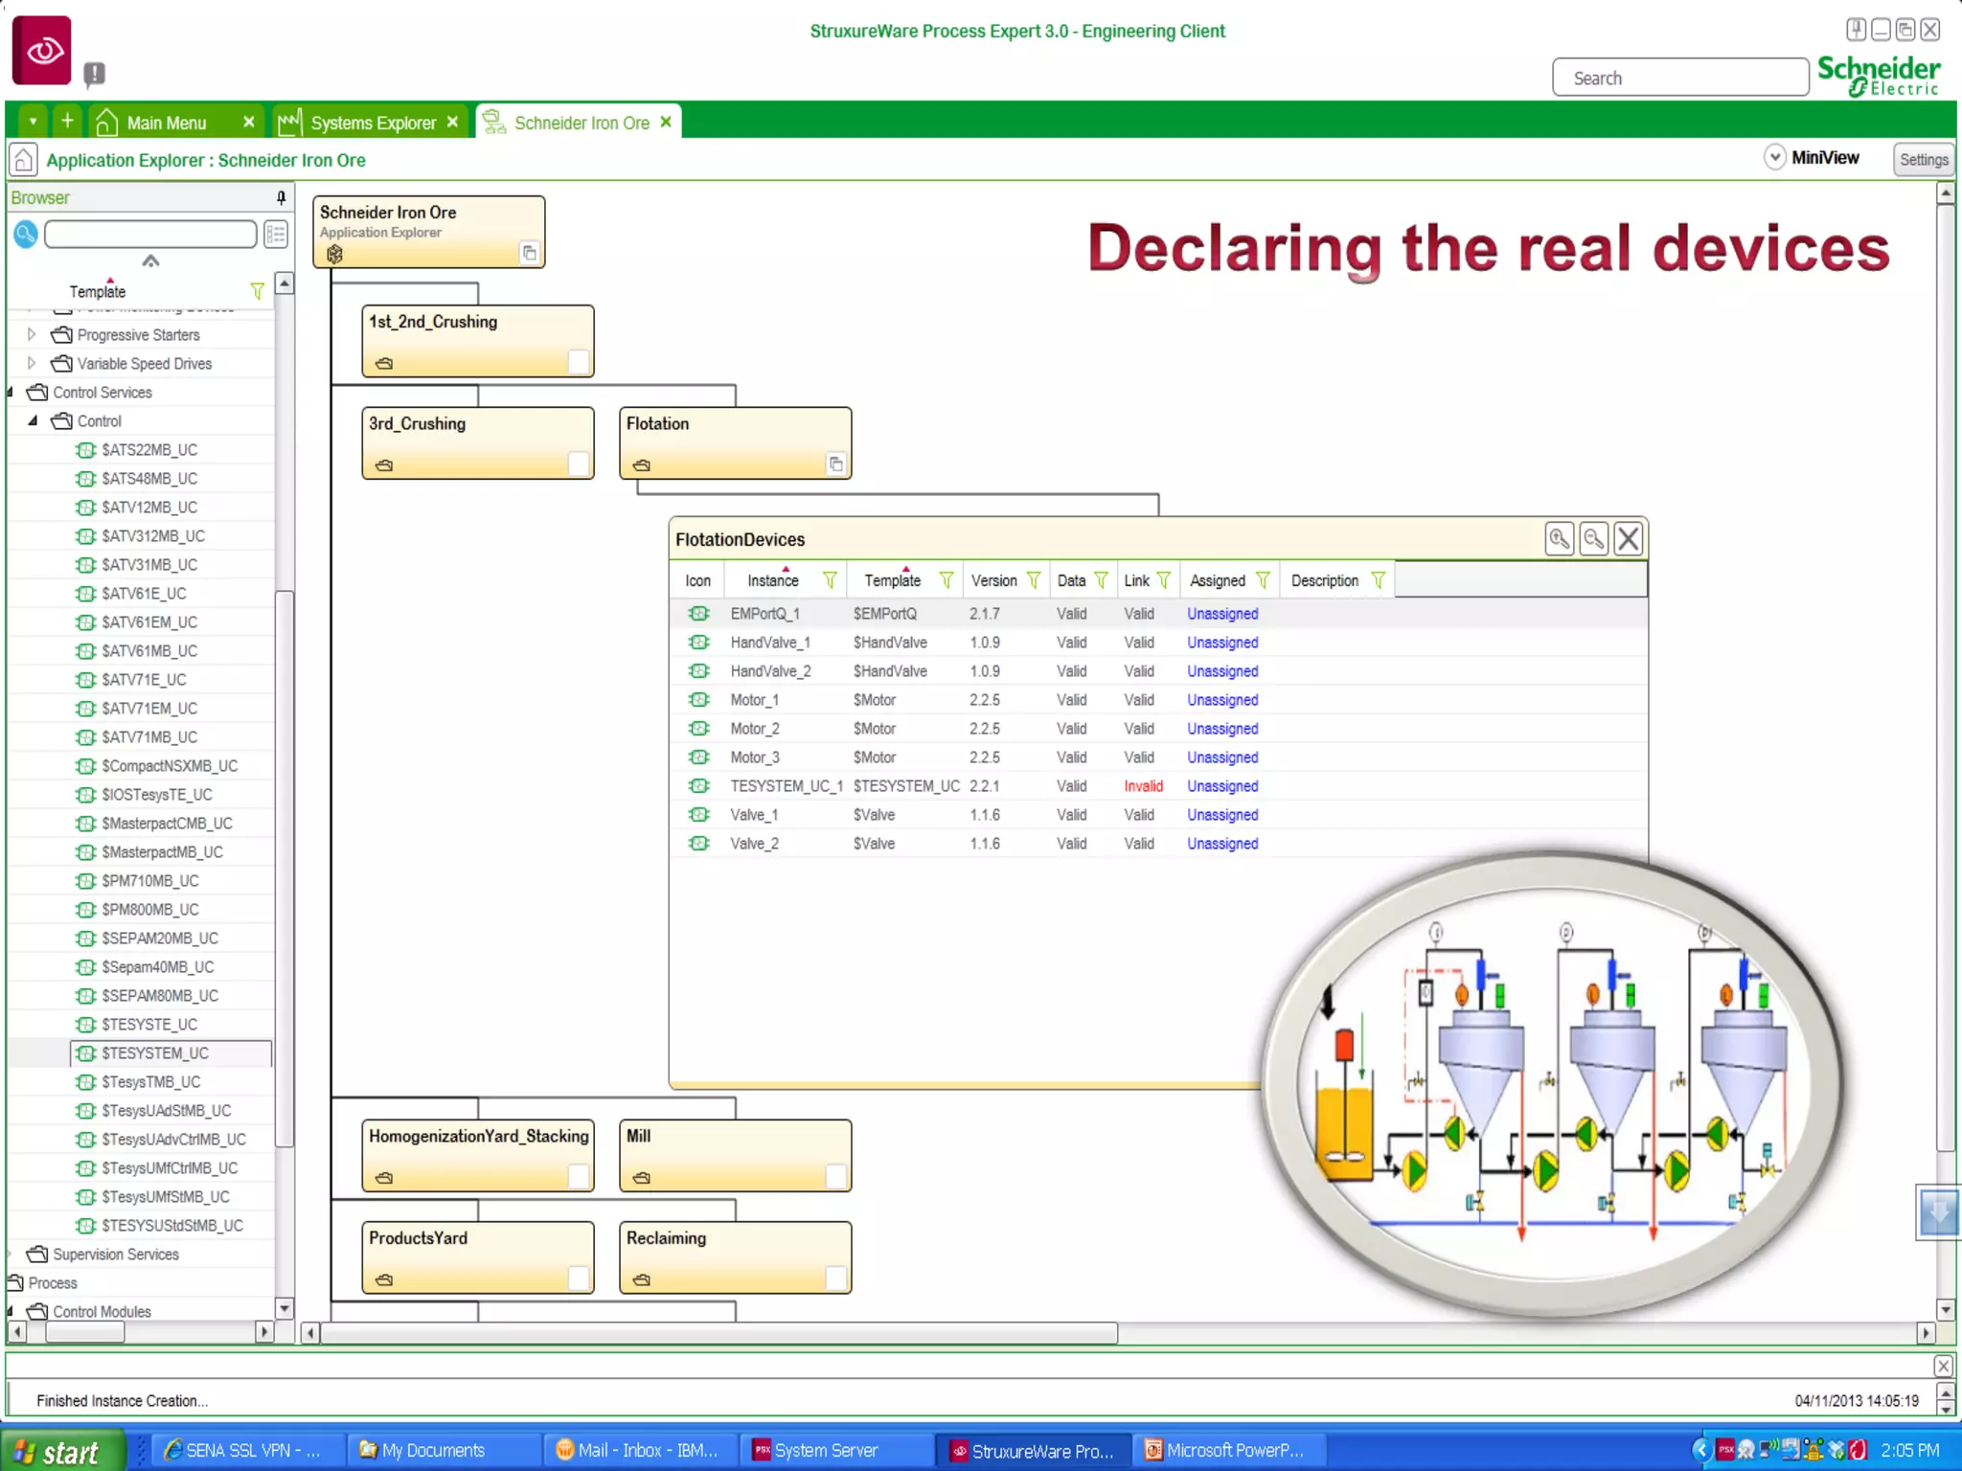This screenshot has width=1962, height=1471.
Task: Toggle the Assigned column filter funnel
Action: pyautogui.click(x=1263, y=580)
